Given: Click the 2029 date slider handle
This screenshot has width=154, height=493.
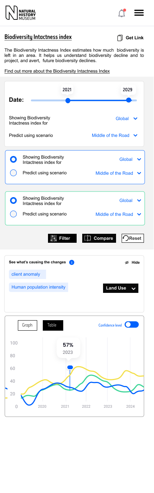Looking at the screenshot, I should 129,100.
